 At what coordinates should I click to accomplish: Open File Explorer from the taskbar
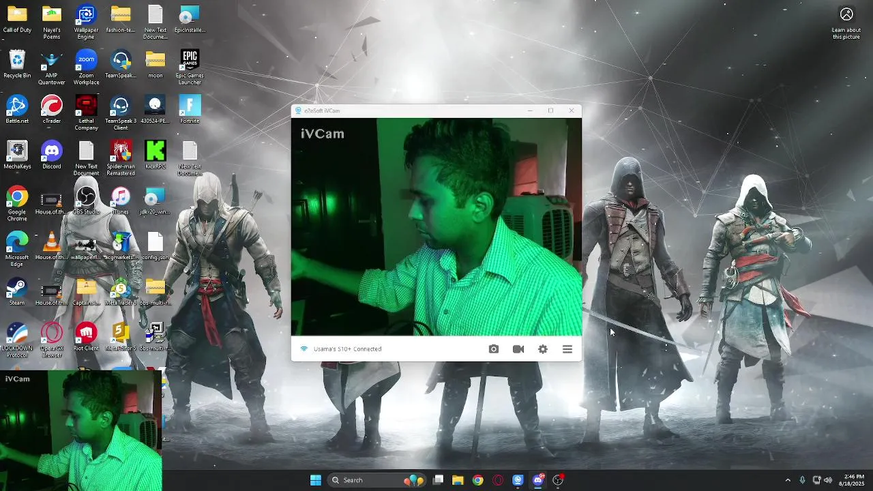(x=458, y=480)
